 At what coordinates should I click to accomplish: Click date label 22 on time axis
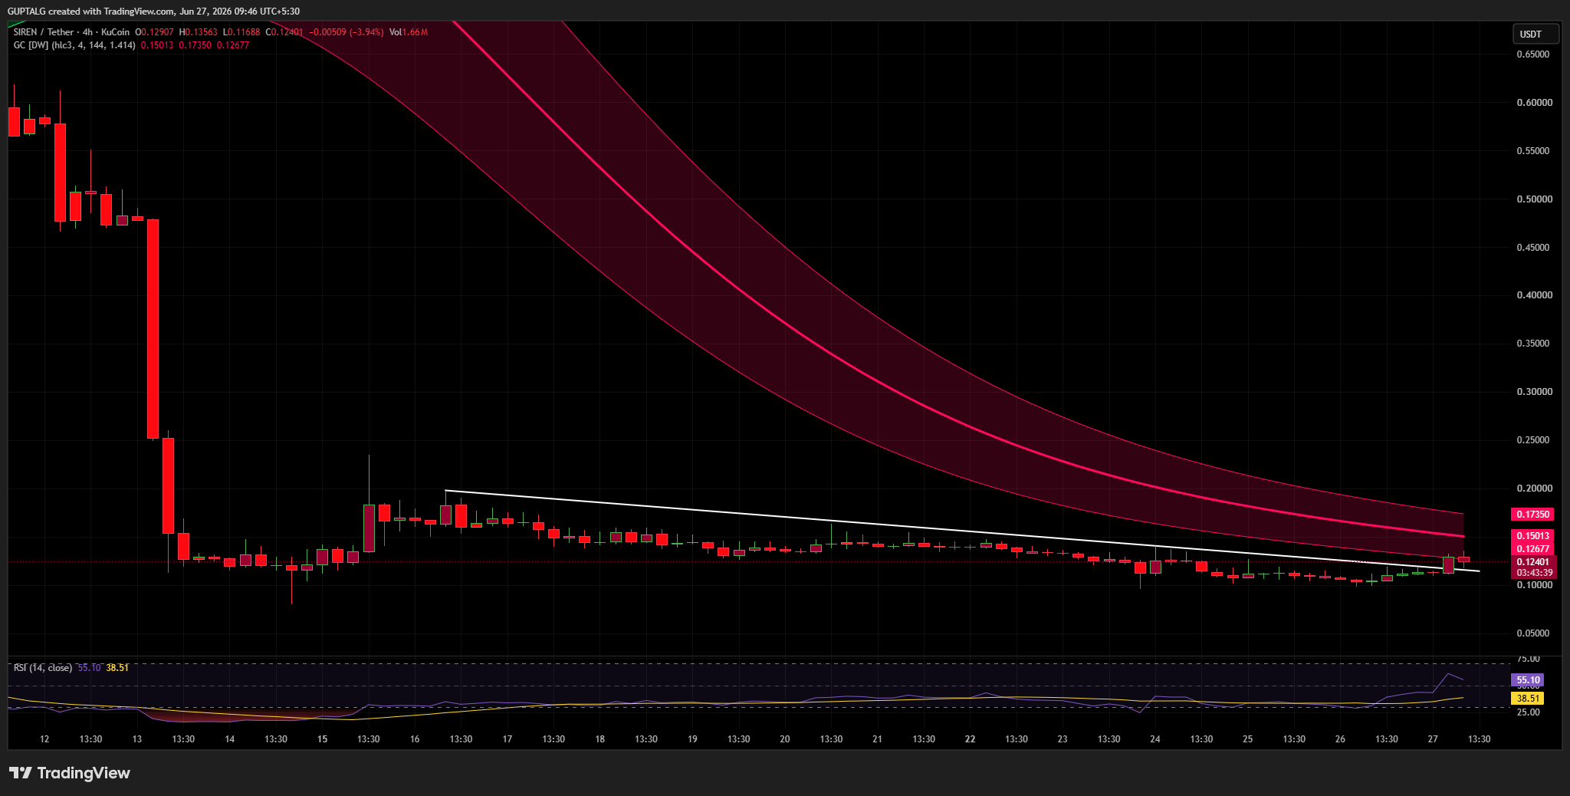pos(971,739)
